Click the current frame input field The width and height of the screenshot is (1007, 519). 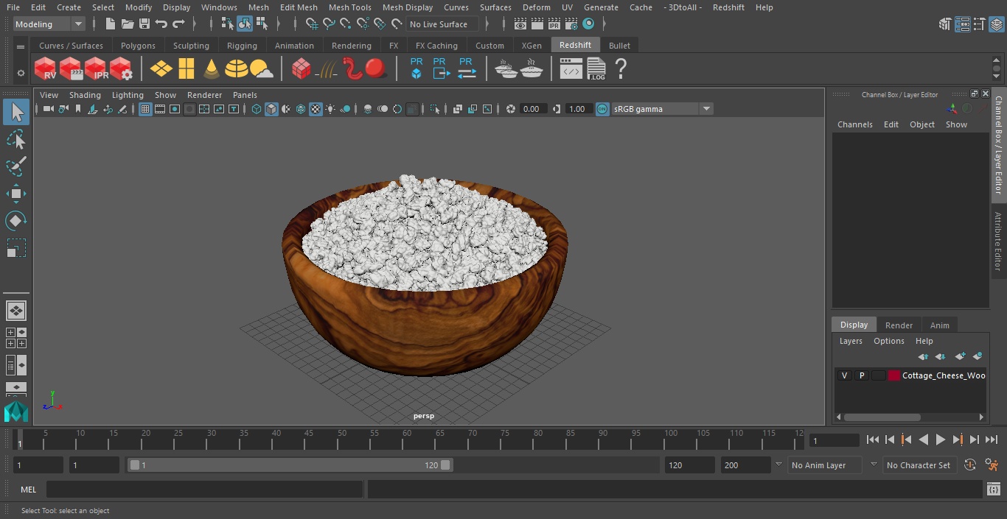[x=834, y=440]
